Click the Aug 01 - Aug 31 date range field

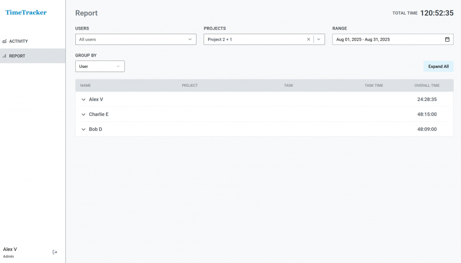(x=393, y=39)
